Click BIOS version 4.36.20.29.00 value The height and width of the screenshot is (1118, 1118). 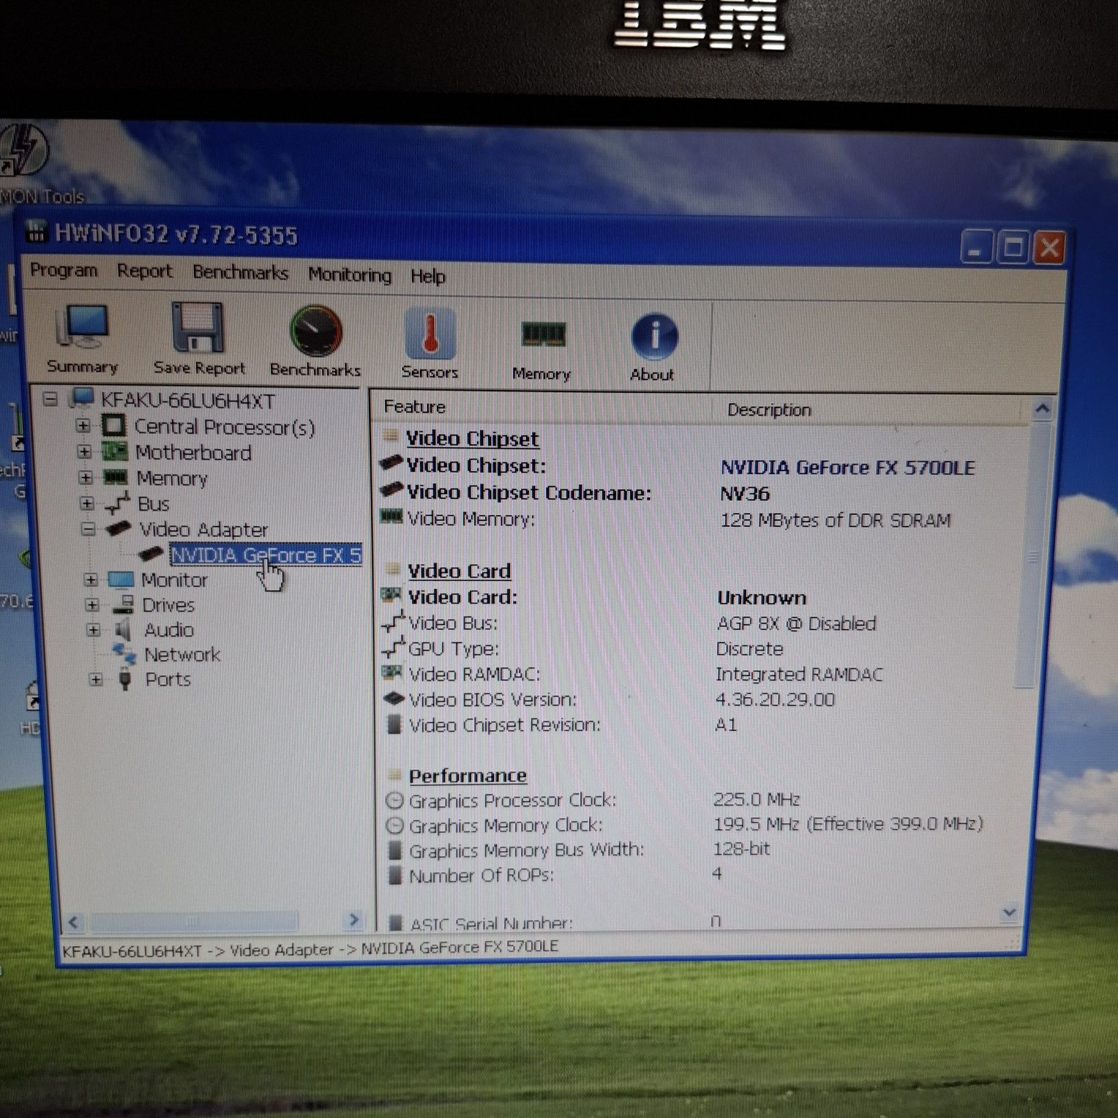pos(775,699)
